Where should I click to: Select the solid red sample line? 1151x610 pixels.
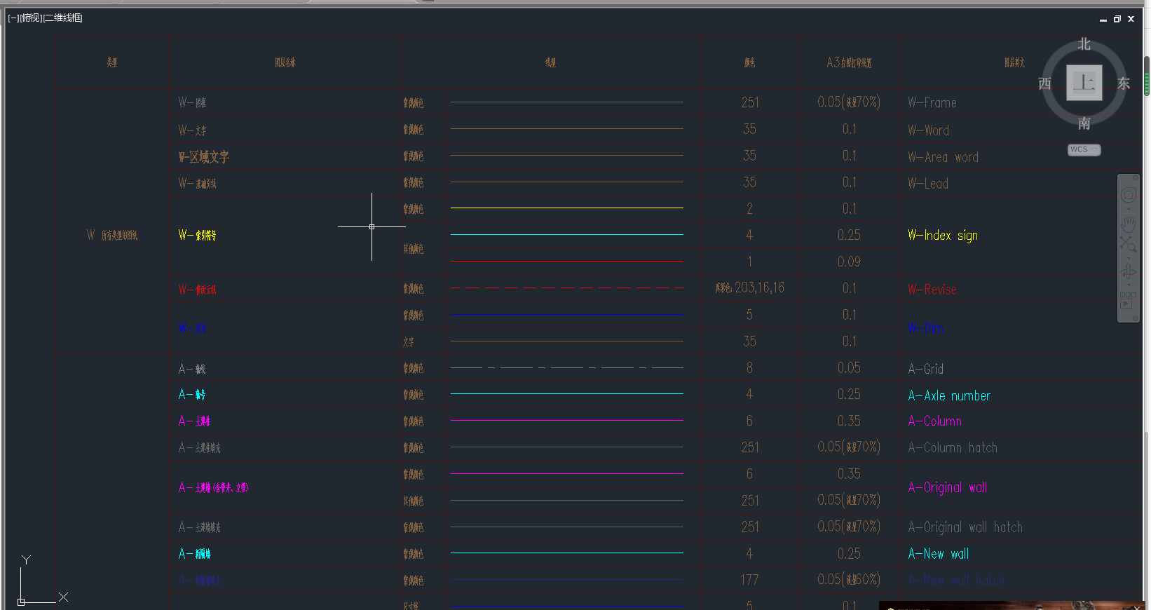[x=567, y=262]
